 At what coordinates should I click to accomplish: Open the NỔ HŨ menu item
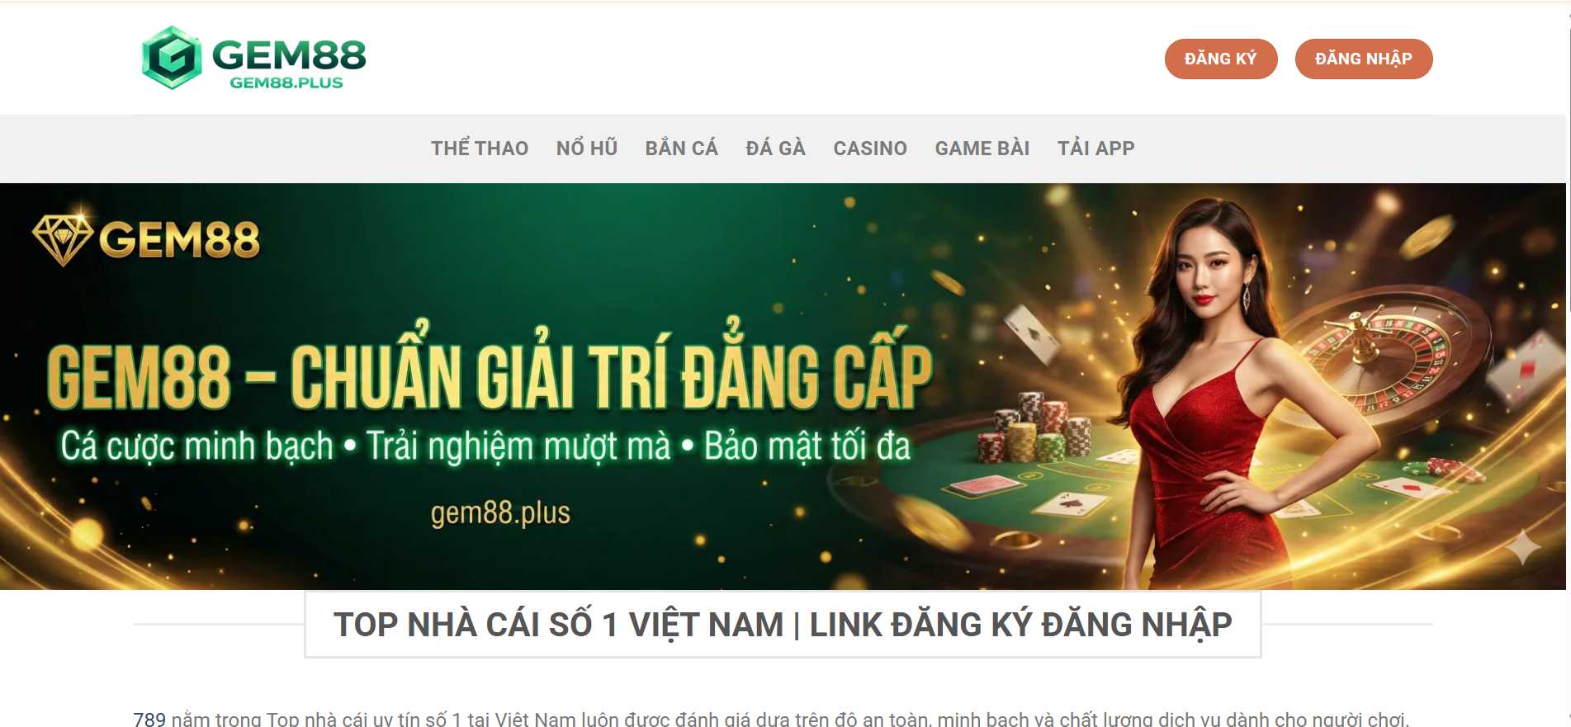click(x=587, y=149)
